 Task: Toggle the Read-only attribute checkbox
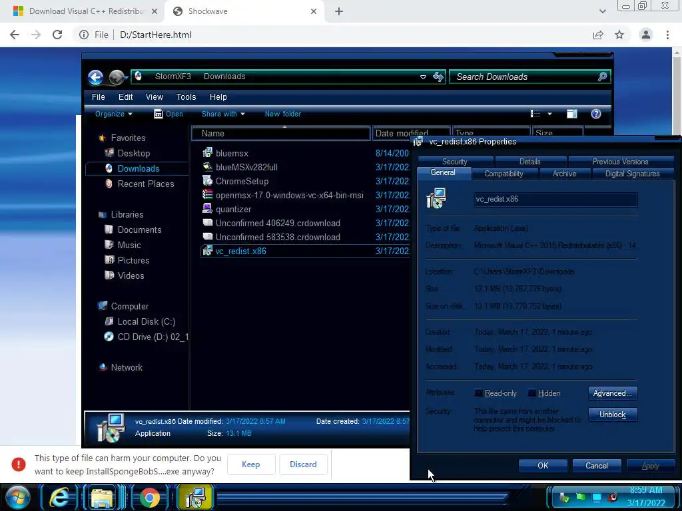tap(478, 393)
